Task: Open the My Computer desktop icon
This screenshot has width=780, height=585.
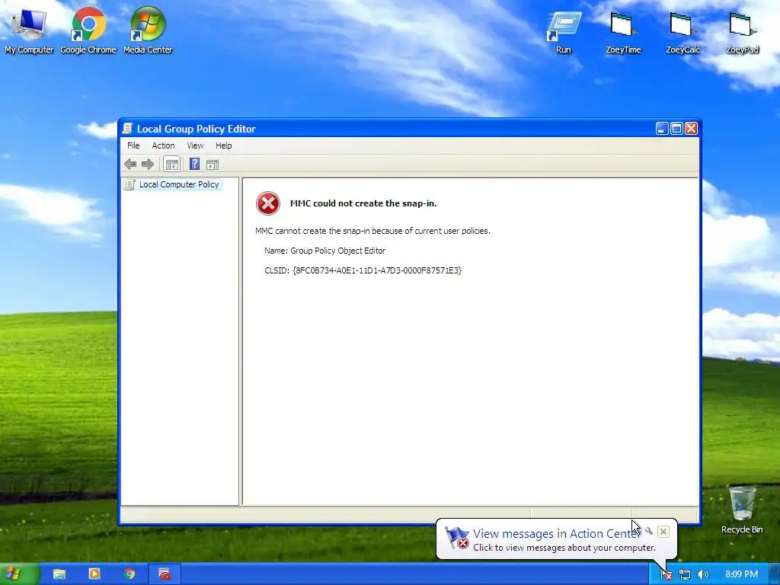Action: click(29, 30)
